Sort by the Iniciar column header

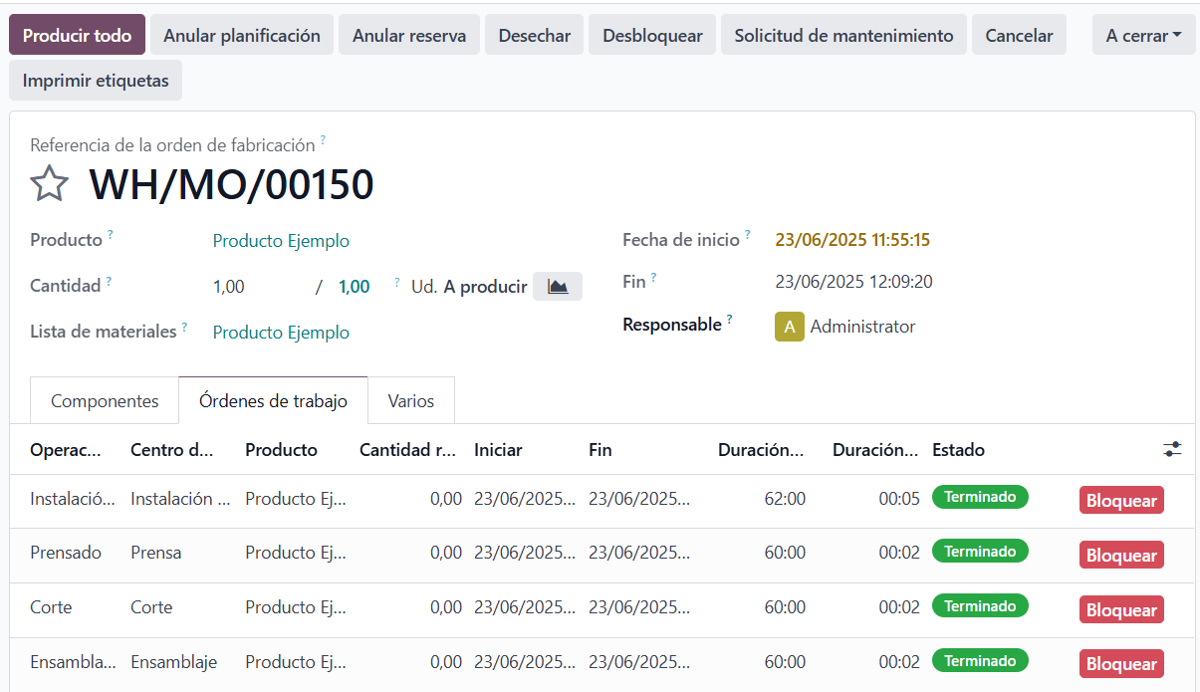point(498,450)
